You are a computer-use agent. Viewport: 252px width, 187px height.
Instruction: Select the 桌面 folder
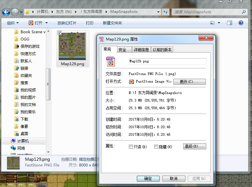(21, 134)
